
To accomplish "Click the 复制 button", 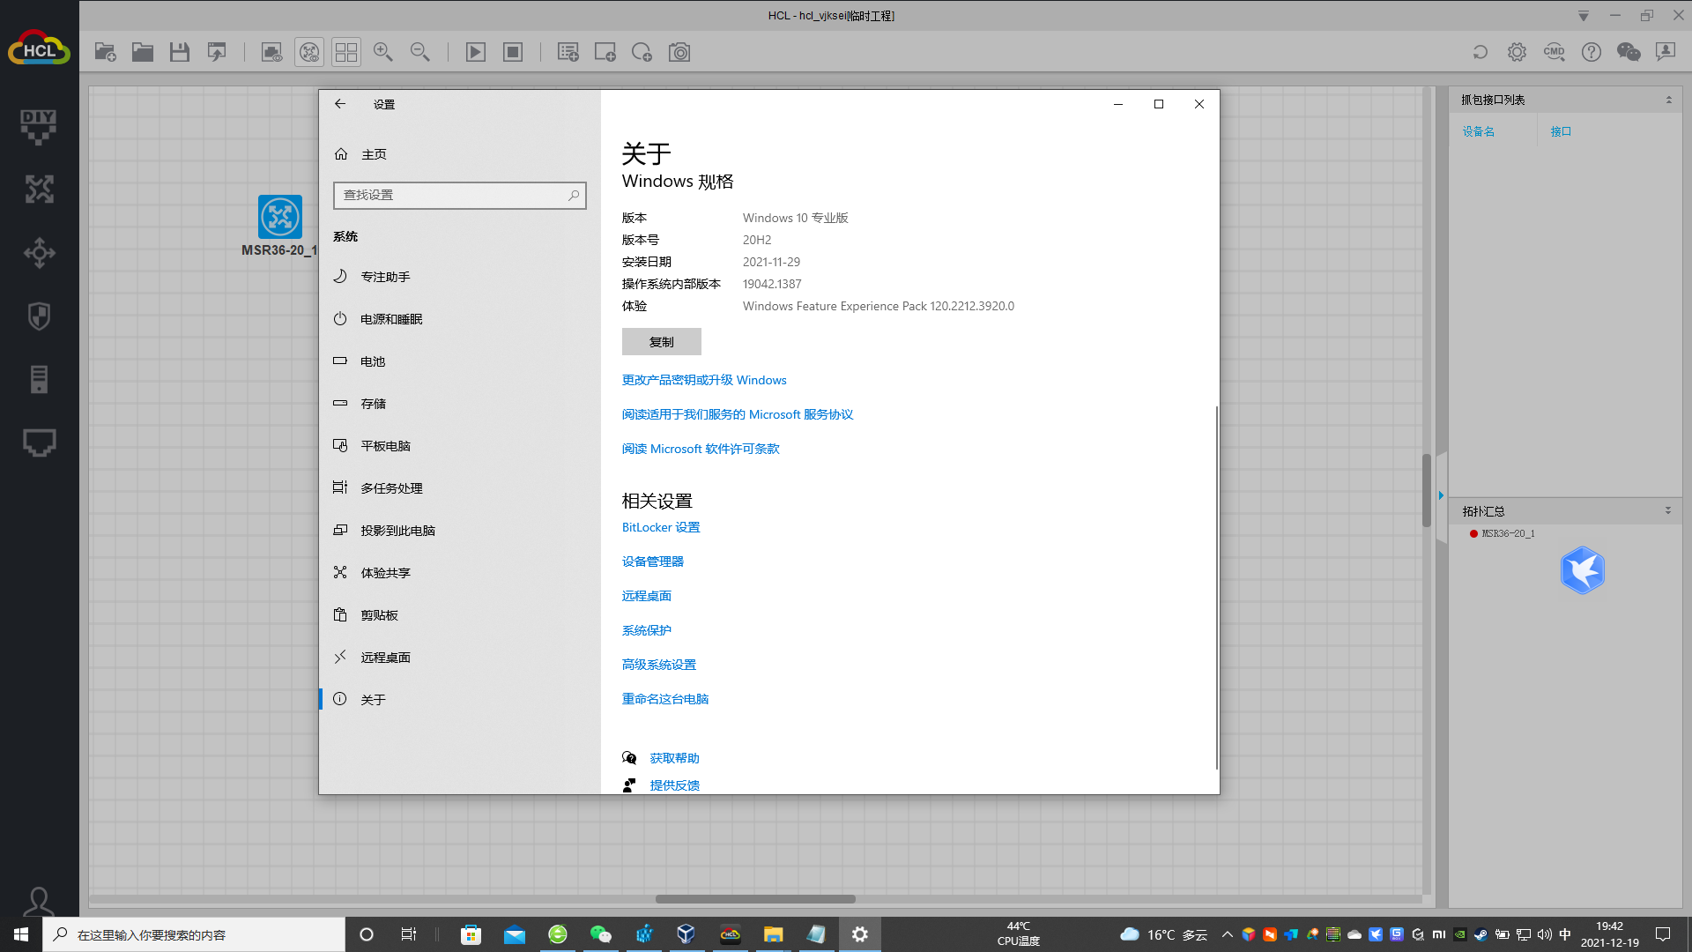I will click(x=661, y=342).
